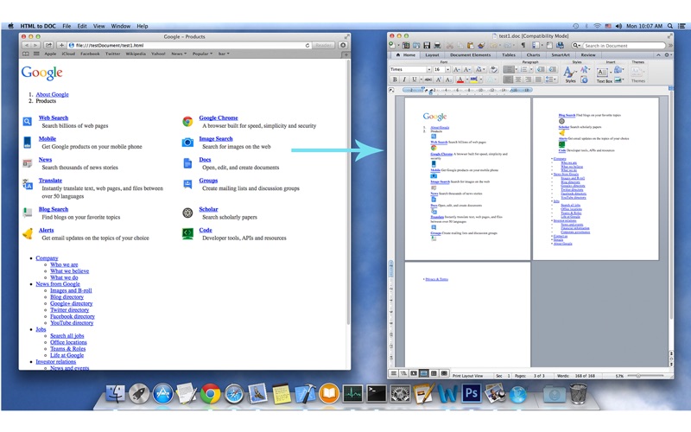691x432 pixels.
Task: Toggle Justify text alignment
Action: [538, 79]
